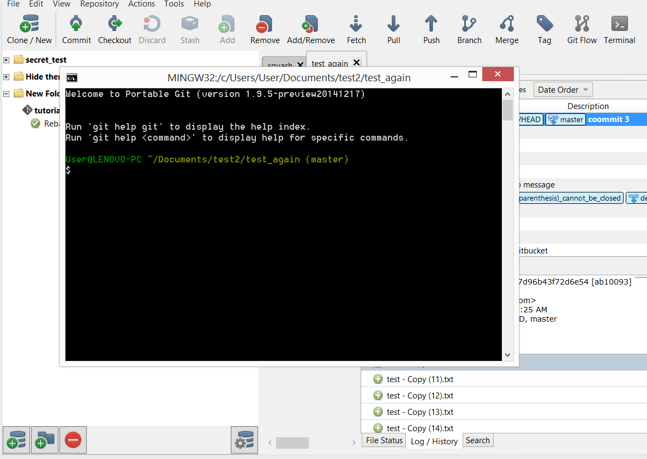Close the test_again repository tab
The height and width of the screenshot is (459, 647).
click(x=357, y=62)
